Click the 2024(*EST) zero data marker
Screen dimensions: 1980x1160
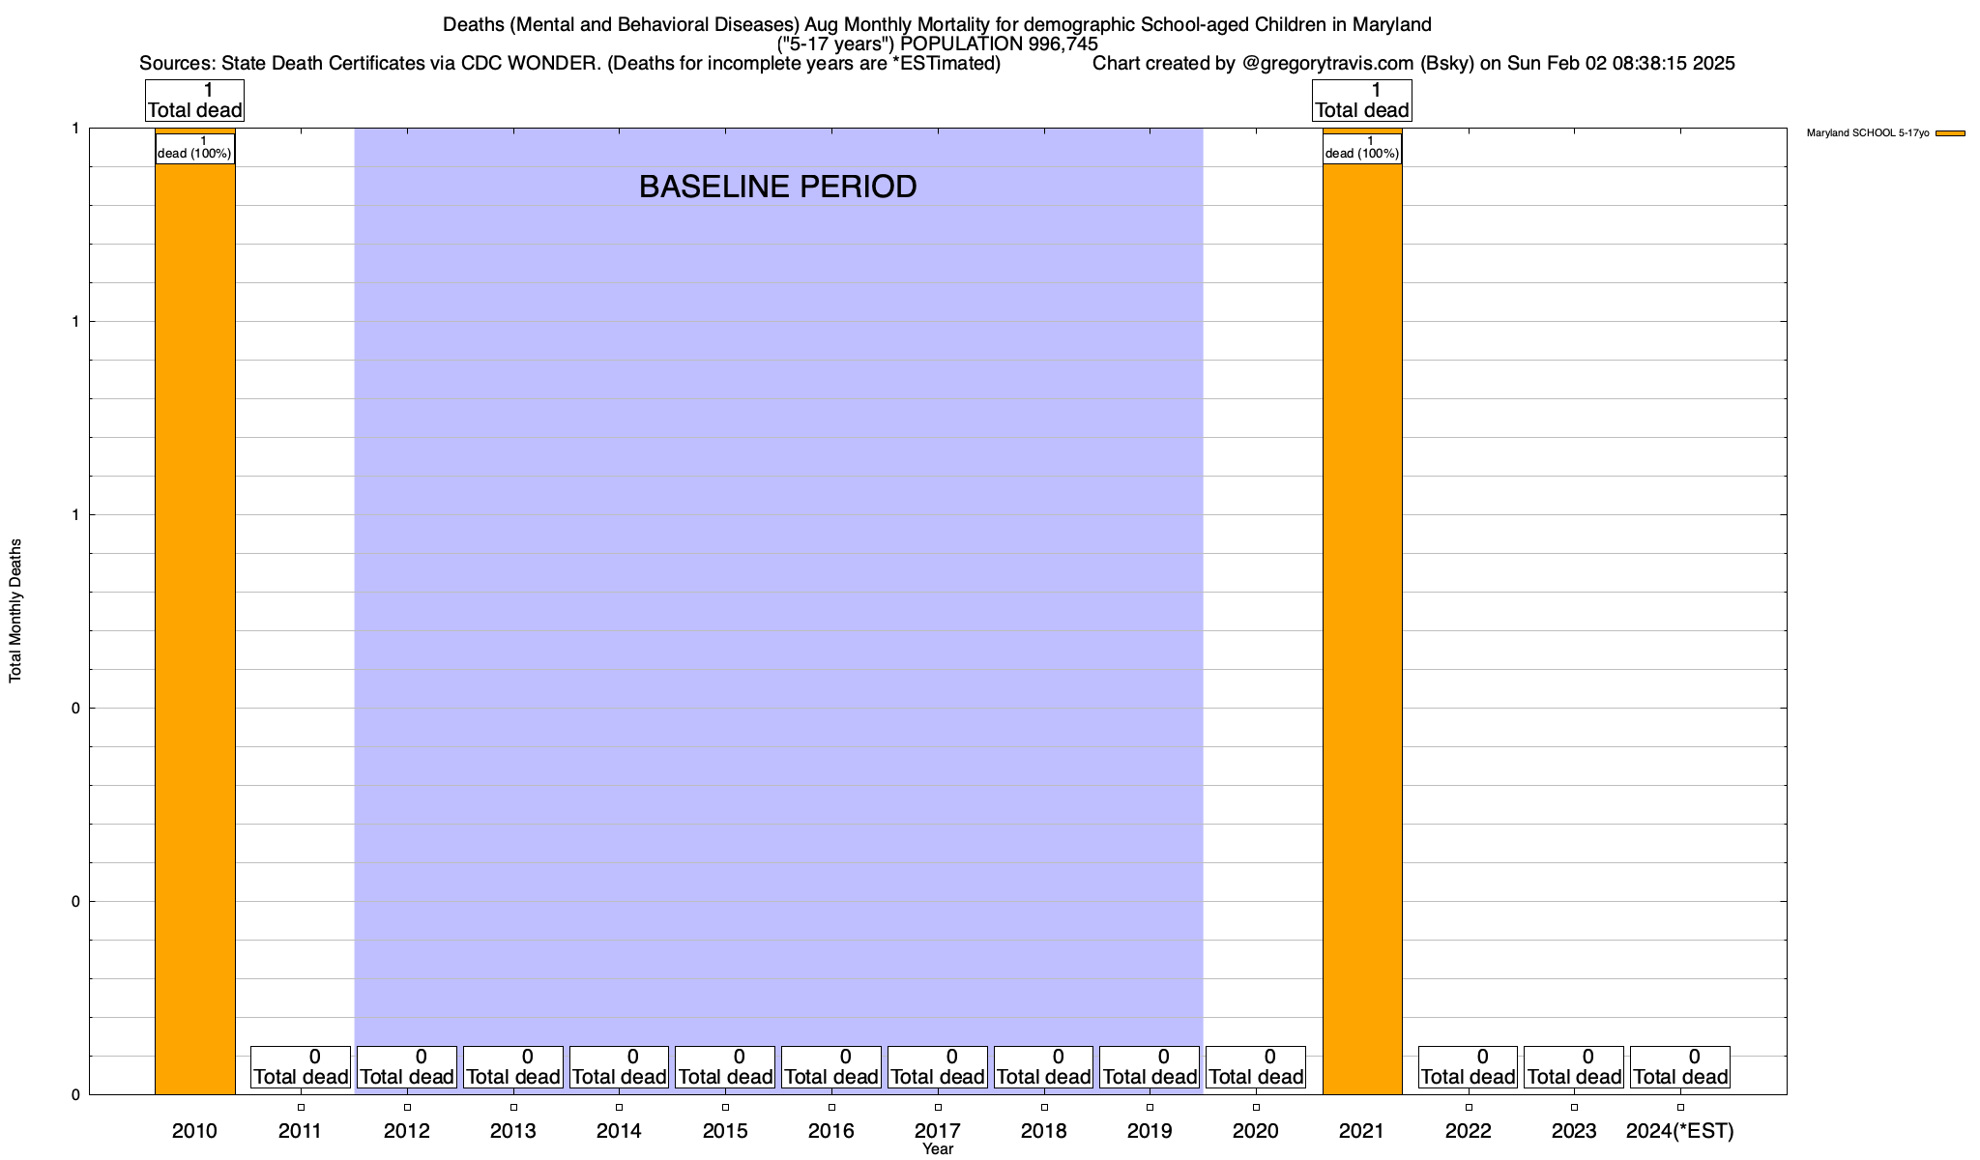click(1680, 1107)
